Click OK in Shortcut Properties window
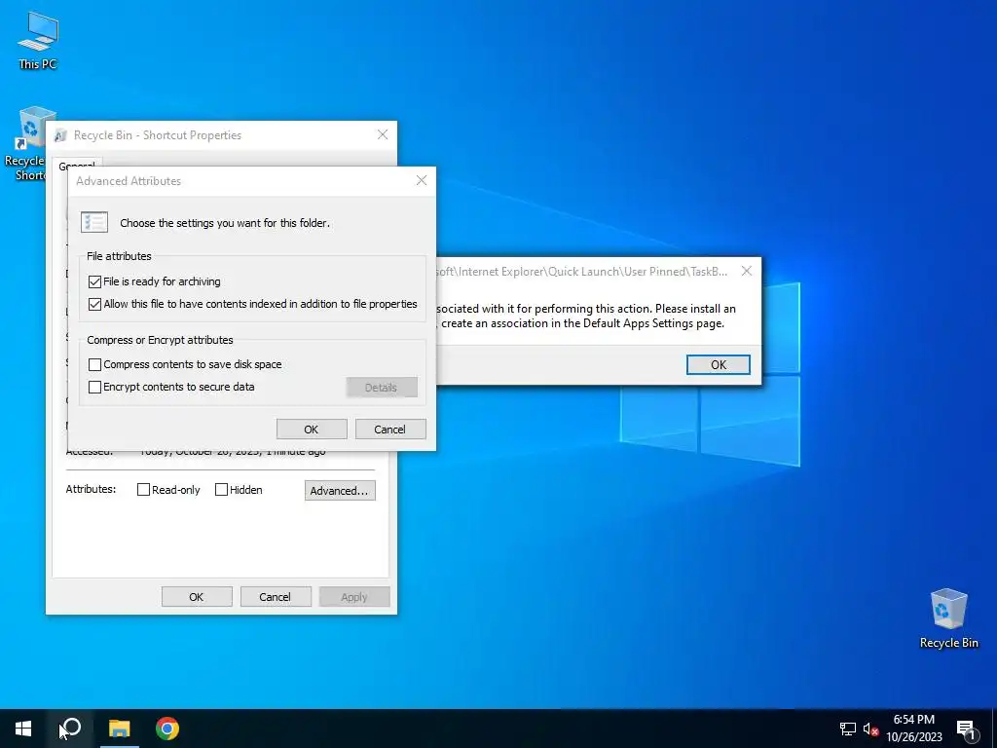997x748 pixels. [x=197, y=597]
